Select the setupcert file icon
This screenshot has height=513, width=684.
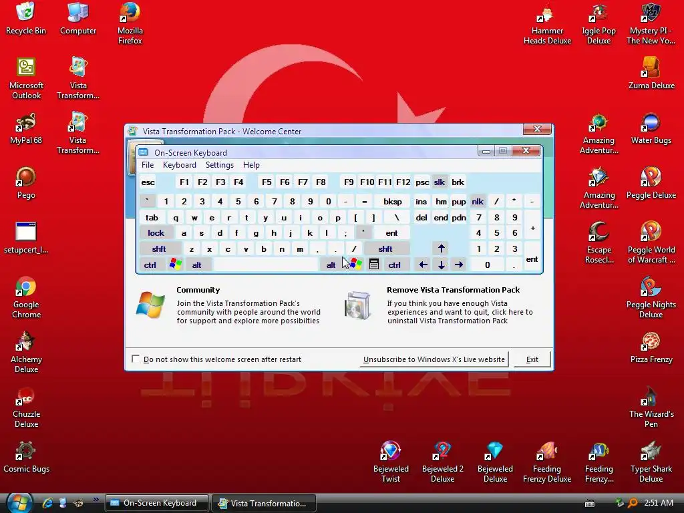tap(26, 238)
